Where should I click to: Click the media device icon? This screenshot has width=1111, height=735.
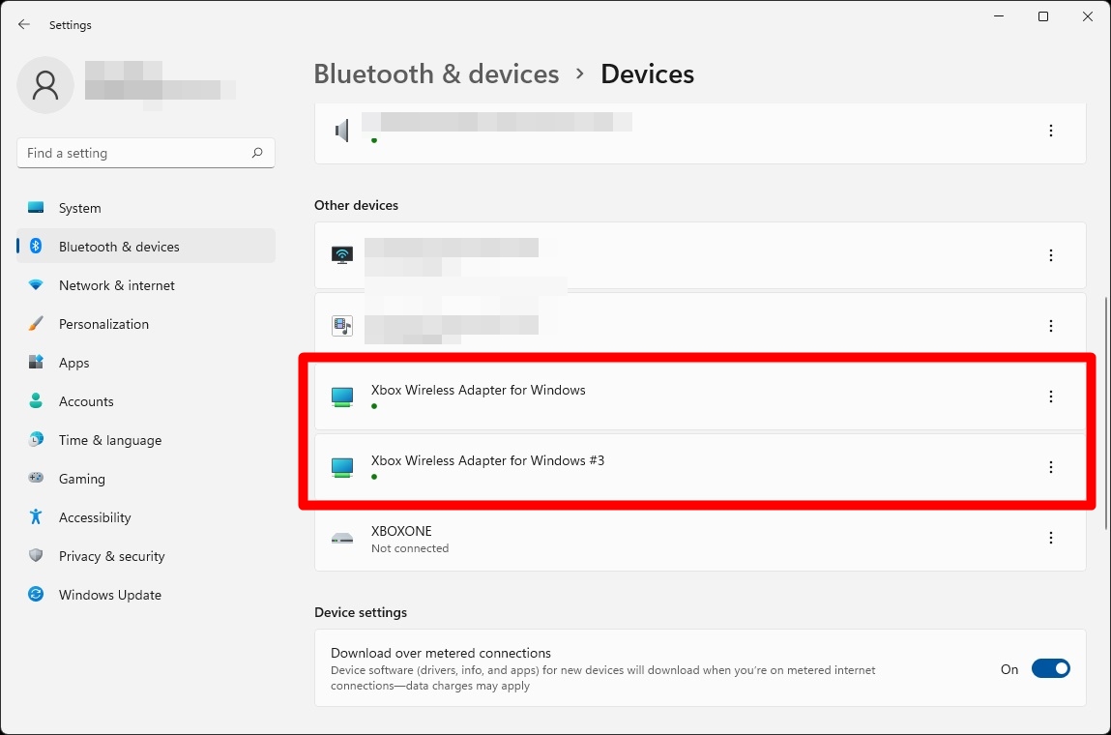[x=342, y=326]
